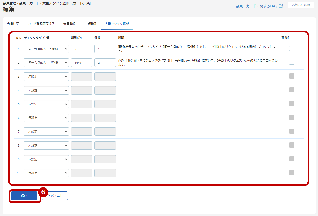Viewport: 318px width, 216px height.
Task: Open 未設定 dropdown in row 8
Action: point(46,145)
